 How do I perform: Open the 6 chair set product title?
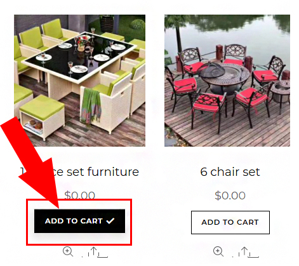pos(230,172)
